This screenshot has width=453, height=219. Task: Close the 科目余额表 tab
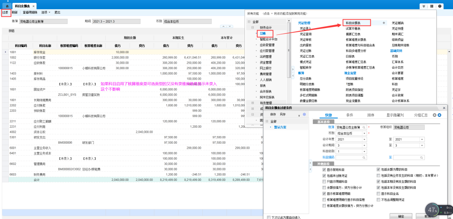tap(34, 6)
